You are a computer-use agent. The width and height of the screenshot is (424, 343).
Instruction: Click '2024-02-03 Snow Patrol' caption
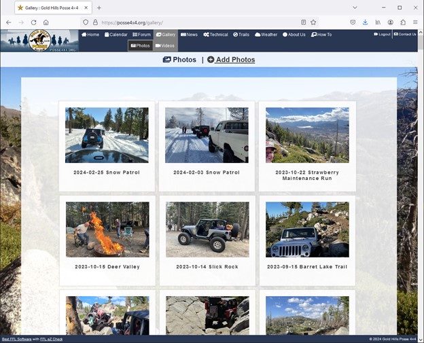[207, 173]
